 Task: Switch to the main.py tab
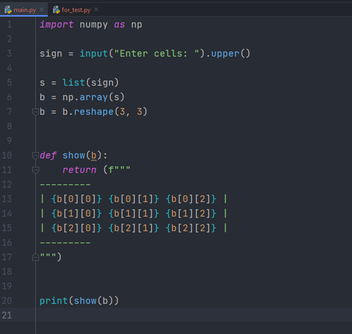pos(24,10)
